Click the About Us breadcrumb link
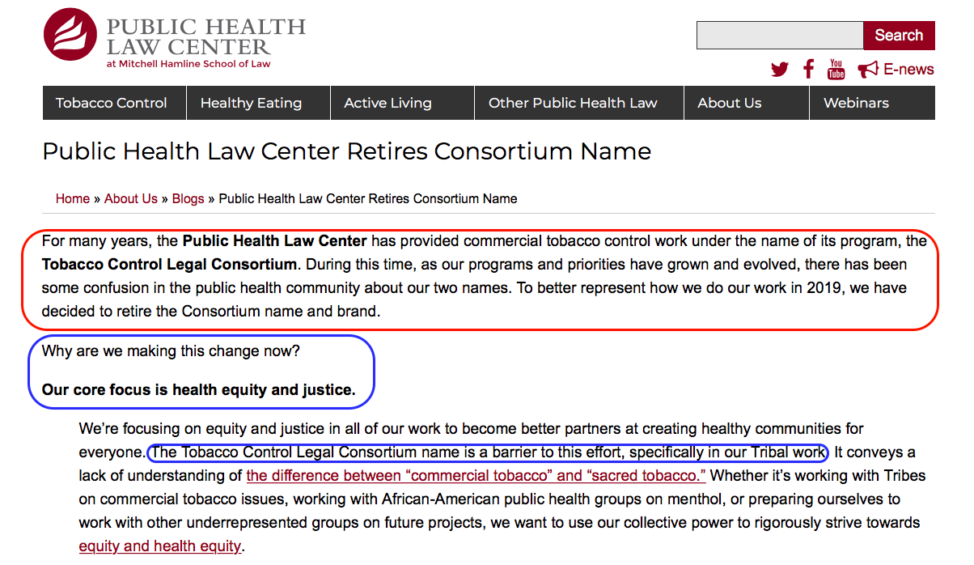Image resolution: width=974 pixels, height=565 pixels. 131,198
